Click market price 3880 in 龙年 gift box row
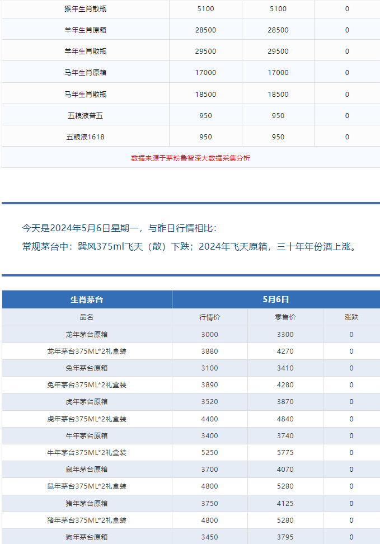The image size is (380, 544). coord(210,351)
